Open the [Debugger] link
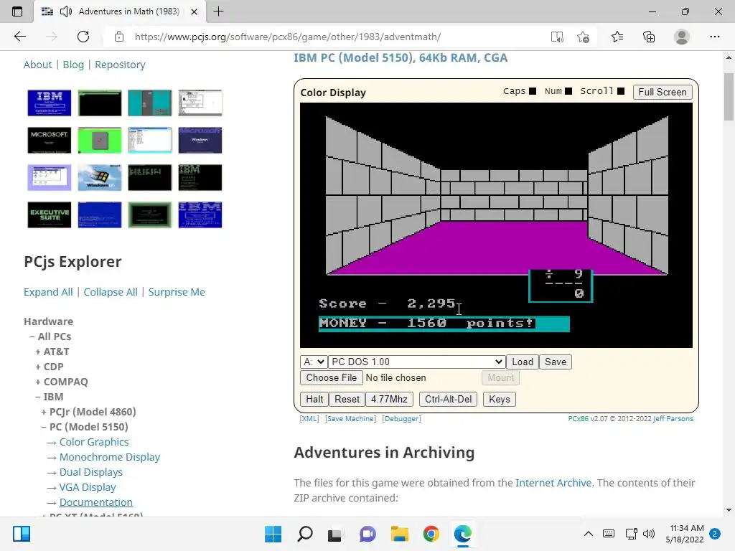 [402, 419]
